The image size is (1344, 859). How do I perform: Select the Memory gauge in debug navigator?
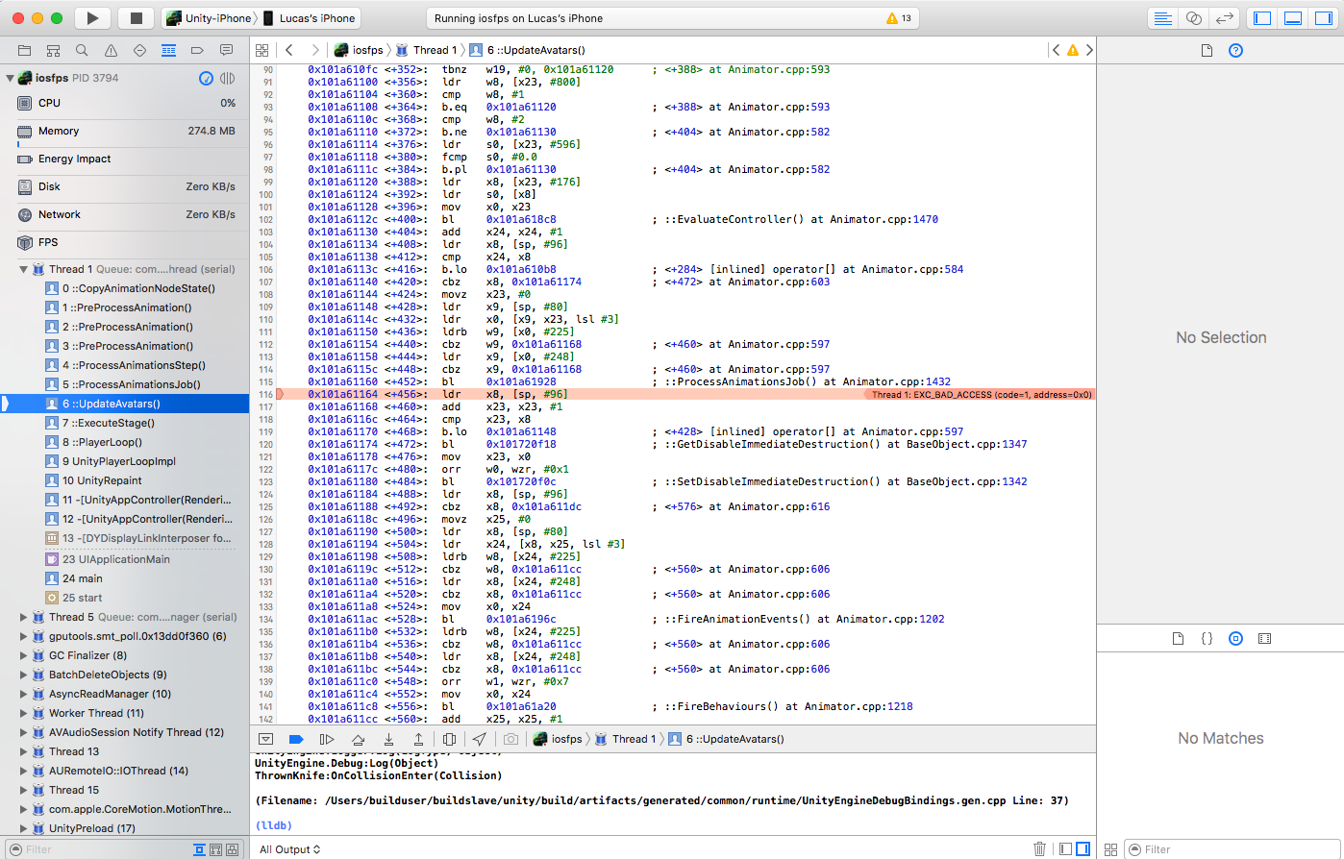coord(60,131)
